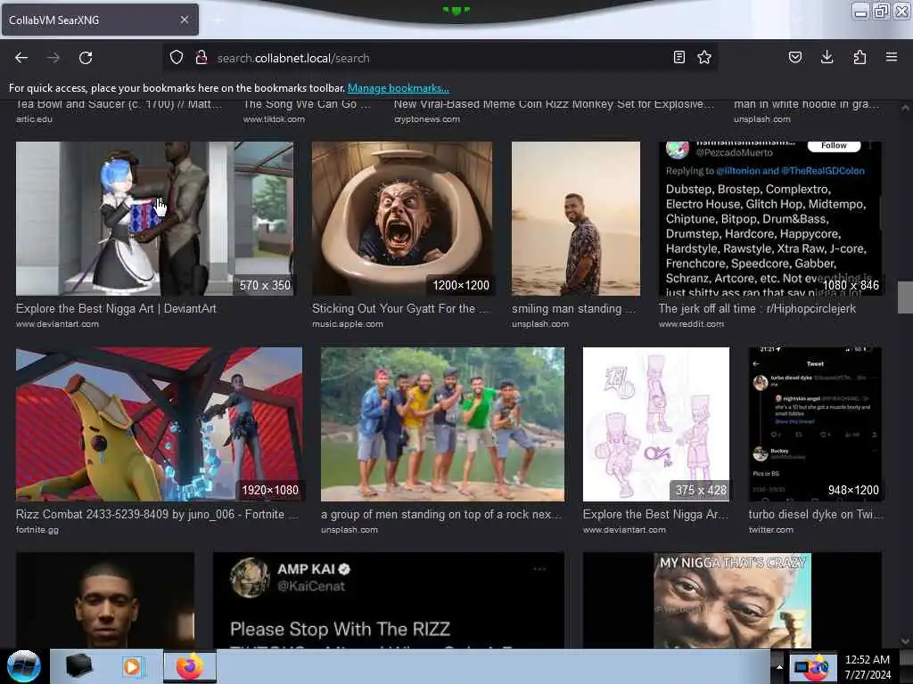Viewport: 913px width, 684px height.
Task: Open the 948×1200 Twitter screenshot thumbnail
Action: (815, 424)
